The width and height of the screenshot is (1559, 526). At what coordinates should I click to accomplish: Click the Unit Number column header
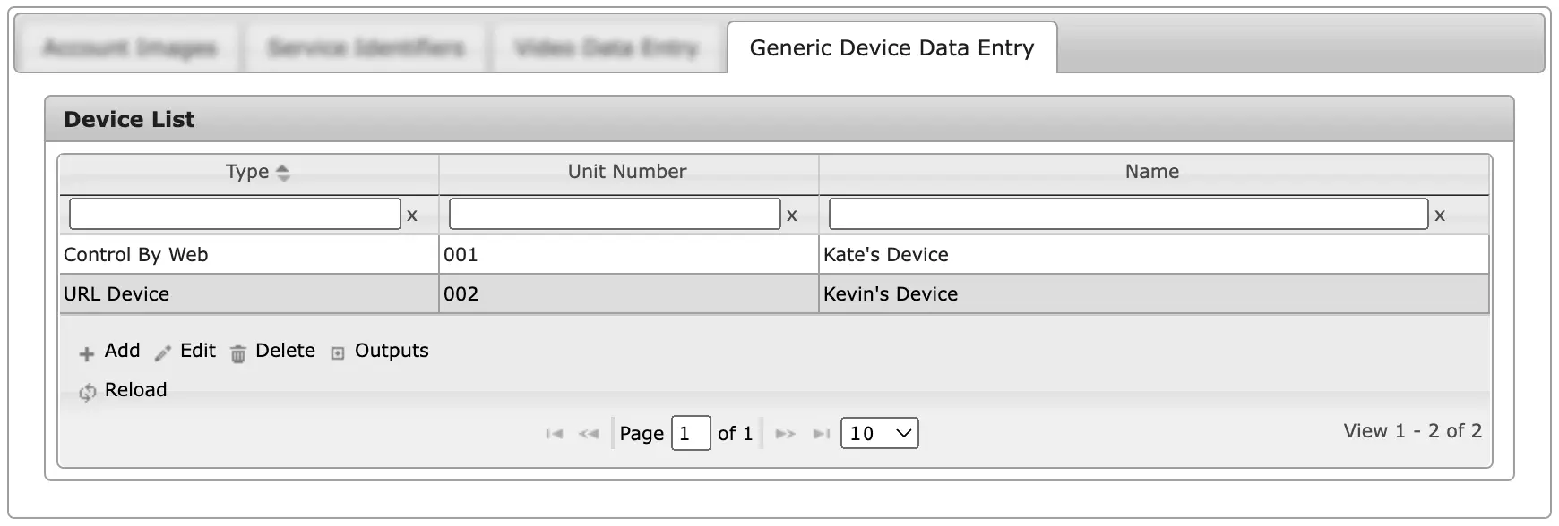pyautogui.click(x=627, y=173)
